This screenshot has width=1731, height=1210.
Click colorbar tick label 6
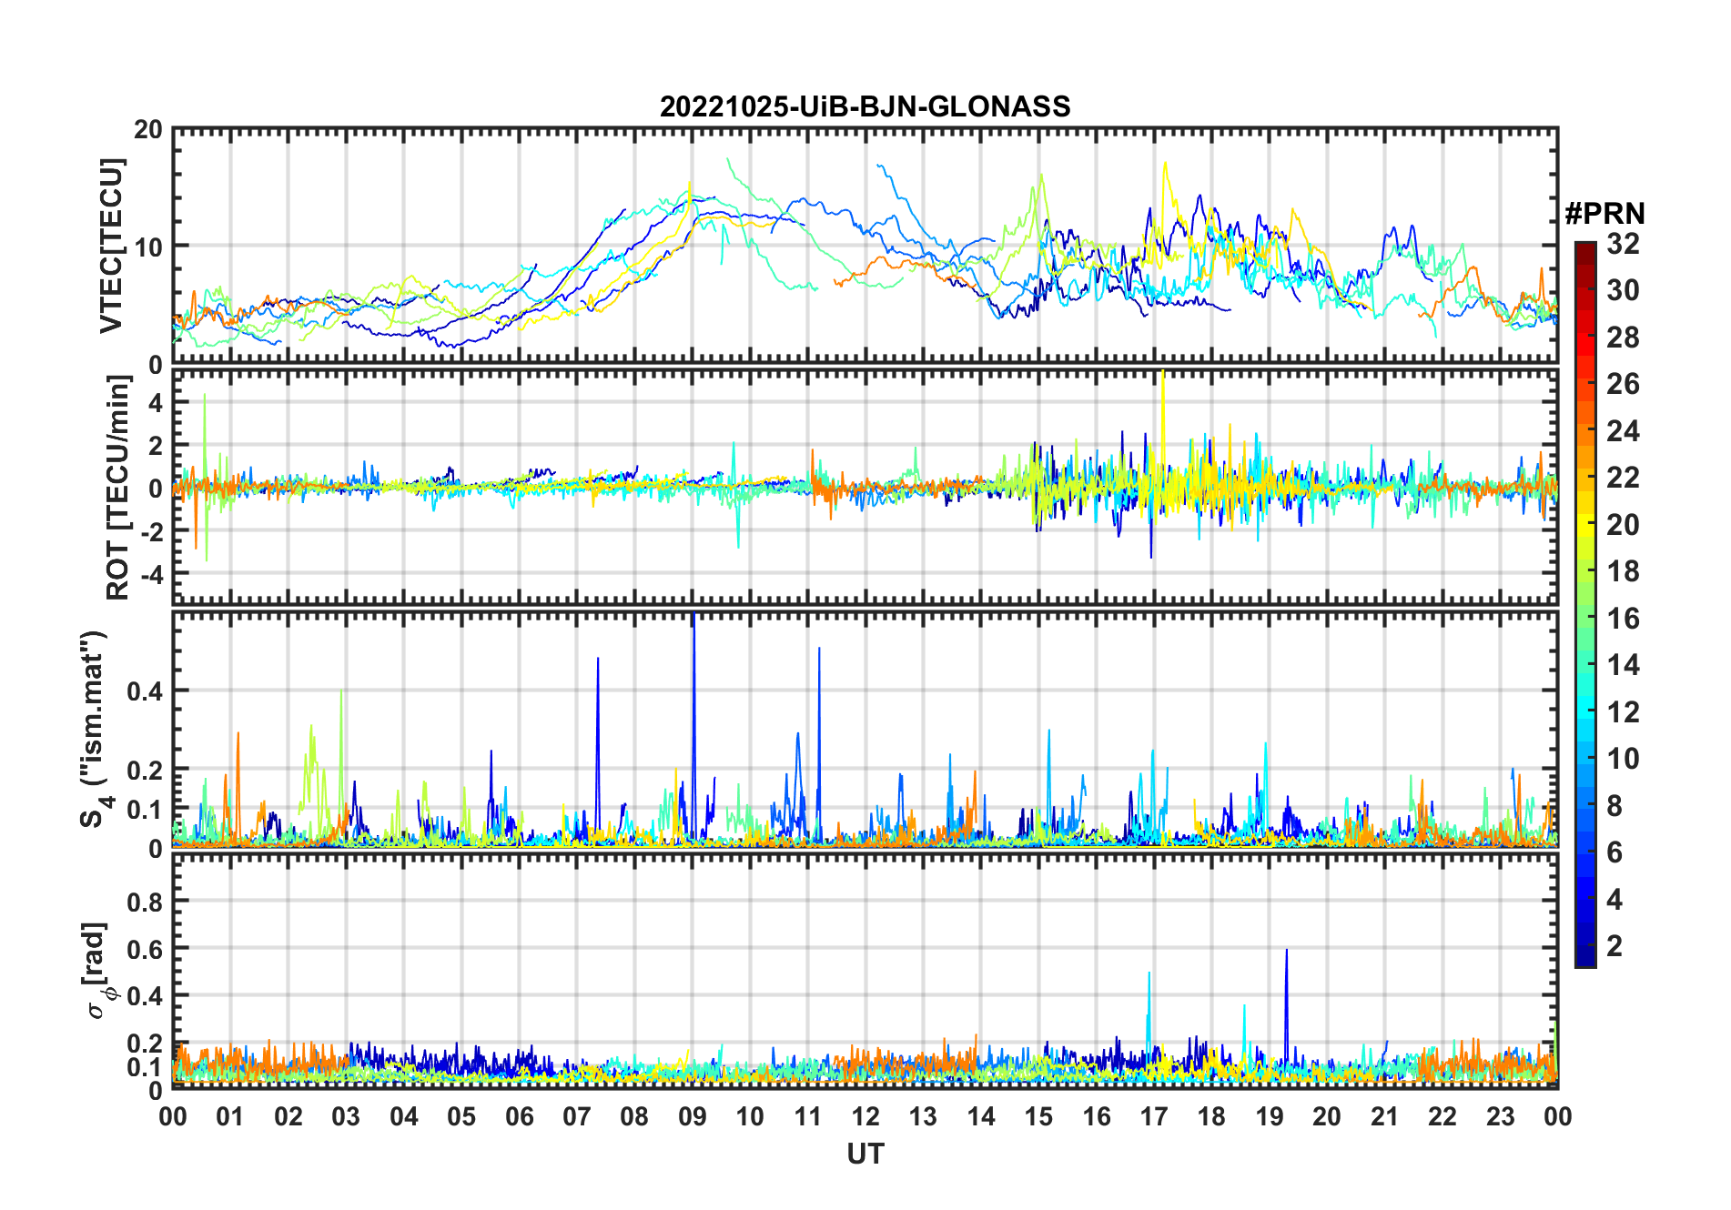pyautogui.click(x=1615, y=852)
